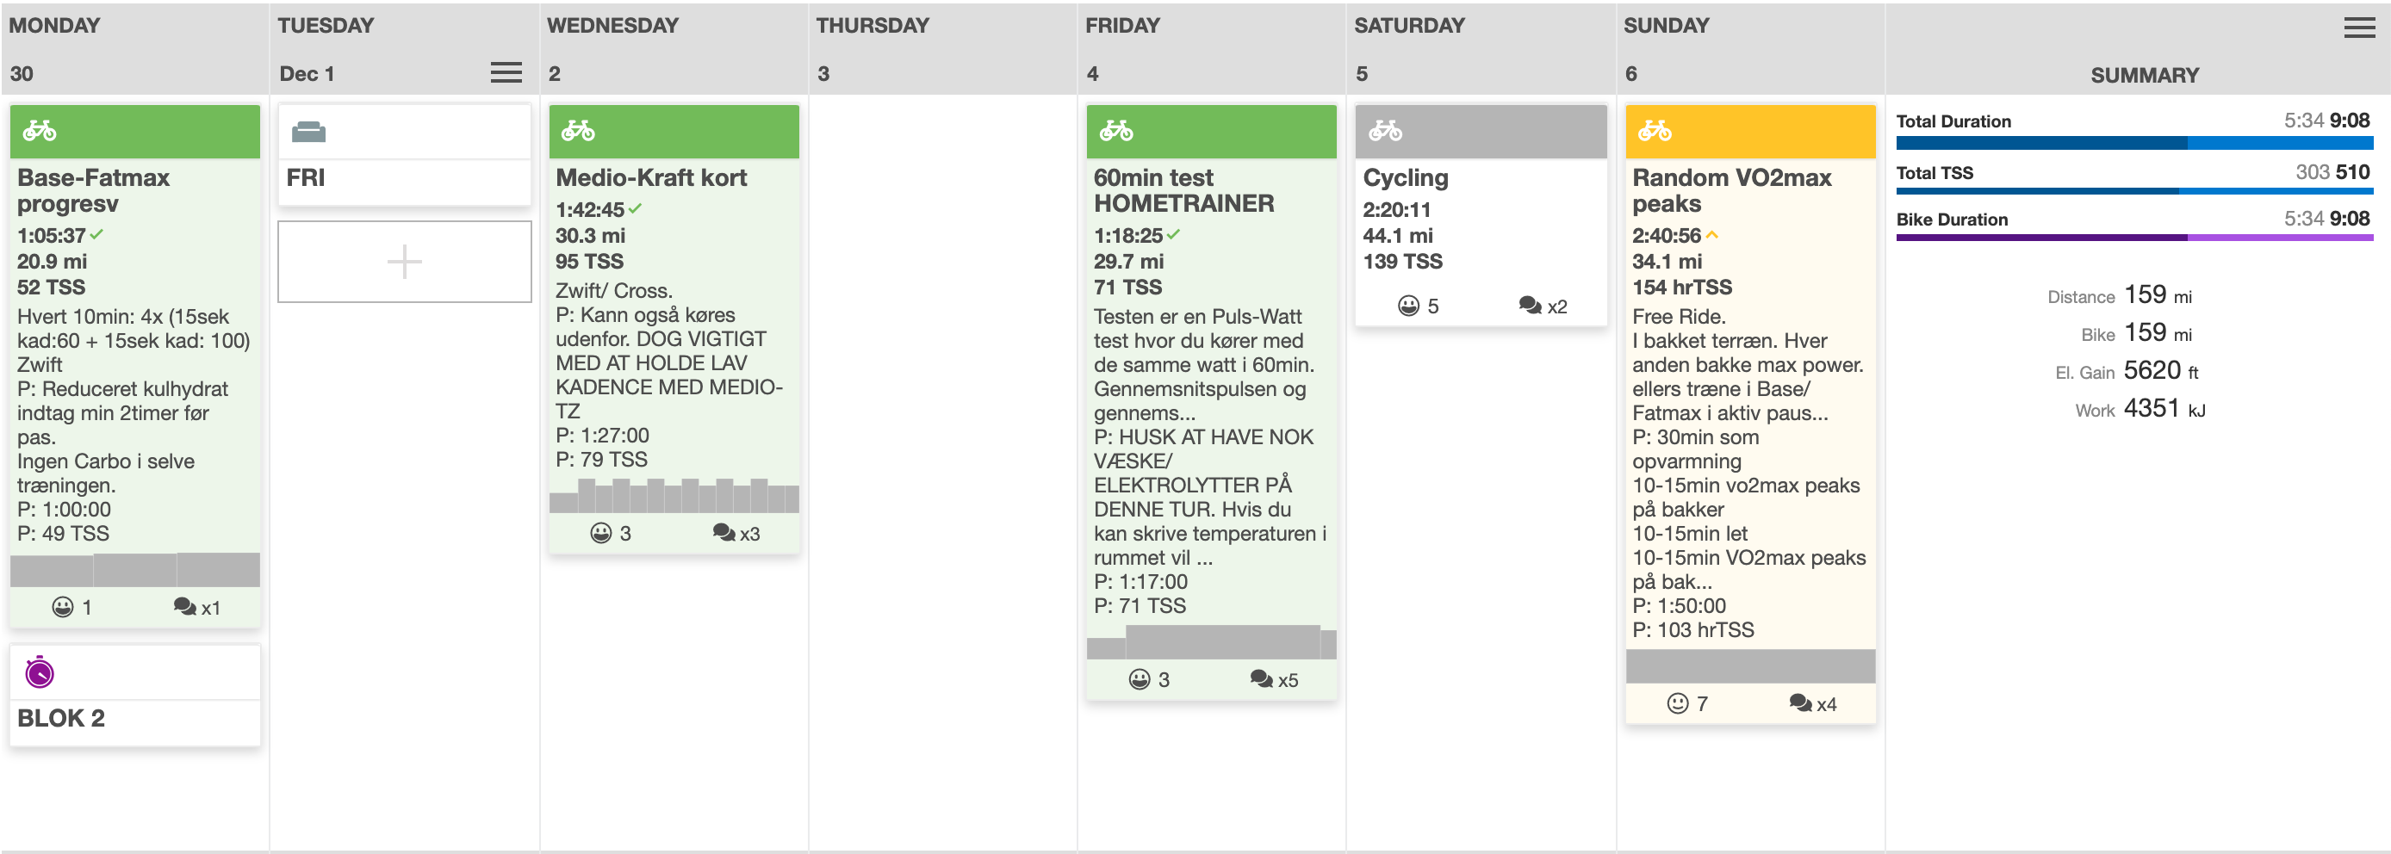Viewport: 2391px width, 854px height.
Task: Click the Bike Duration purple progress bar
Action: (2133, 238)
